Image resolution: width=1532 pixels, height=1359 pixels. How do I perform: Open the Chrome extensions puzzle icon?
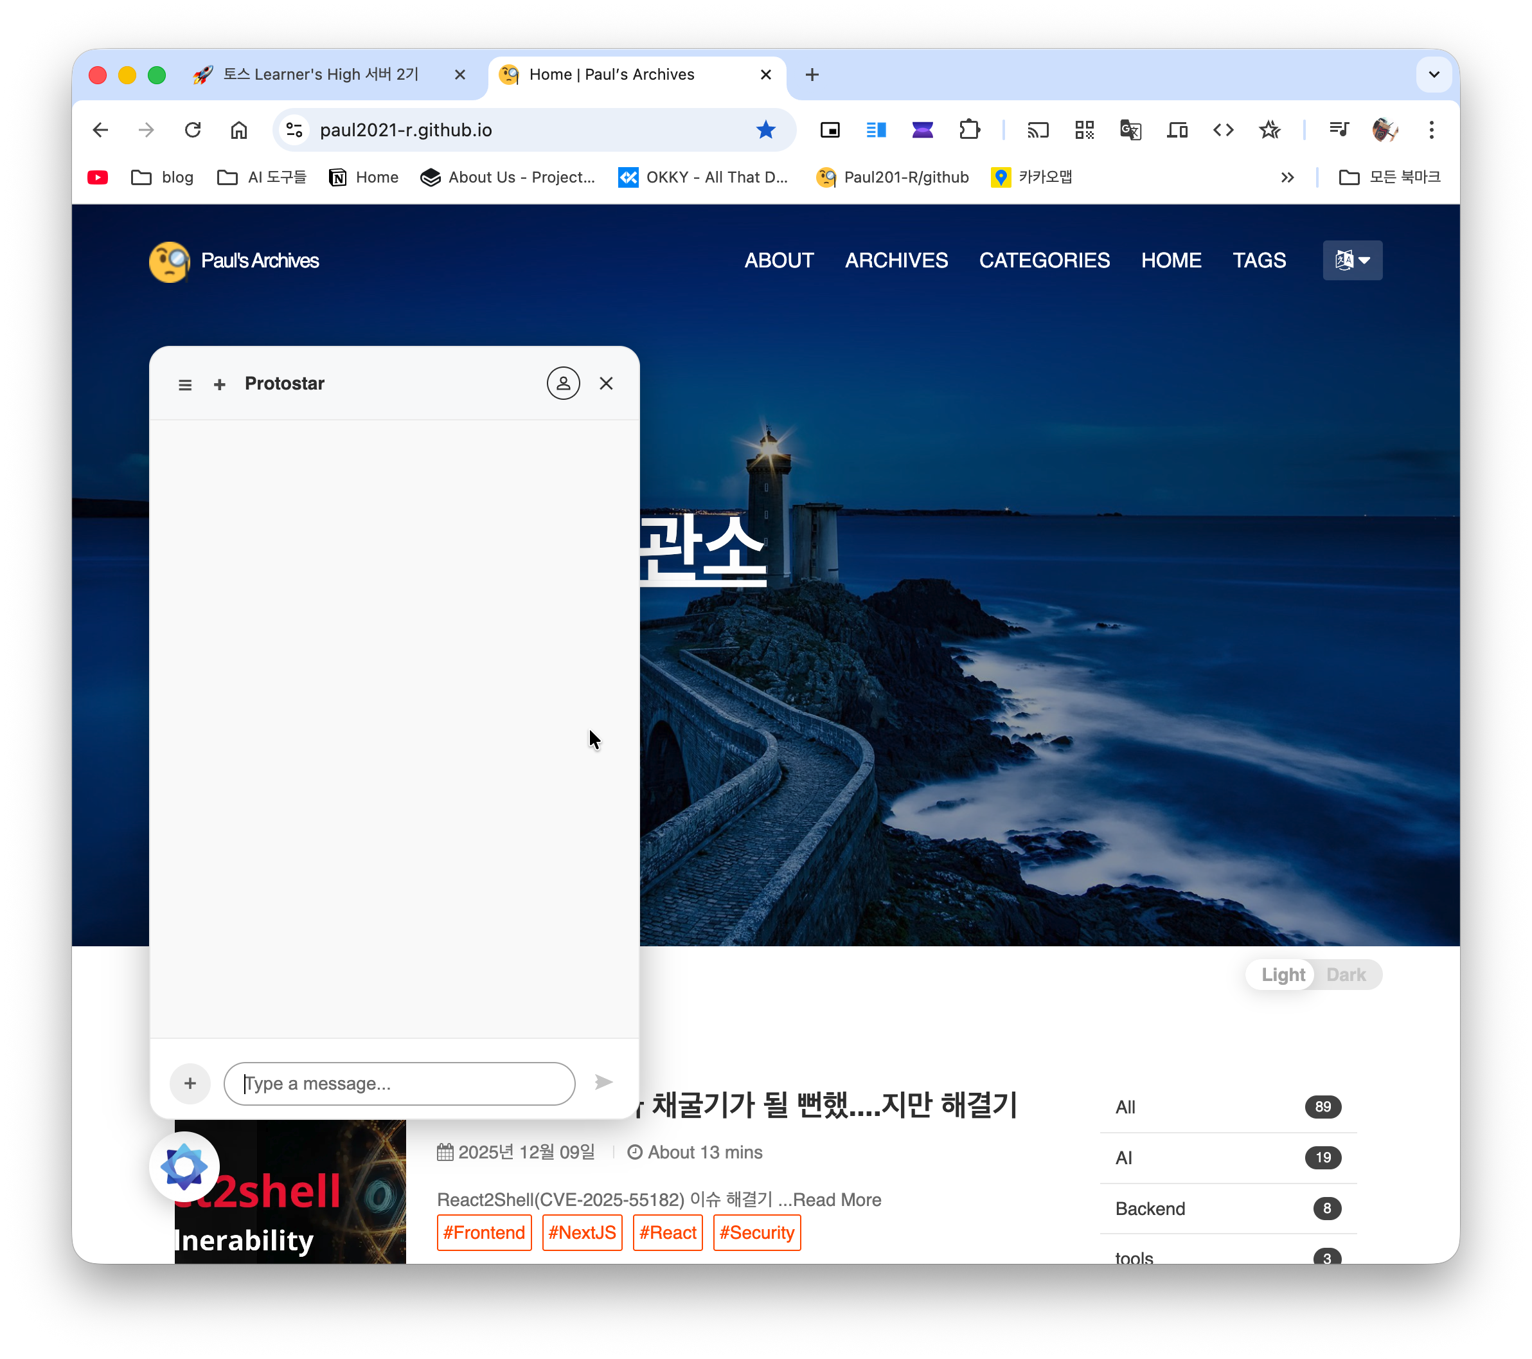click(969, 130)
